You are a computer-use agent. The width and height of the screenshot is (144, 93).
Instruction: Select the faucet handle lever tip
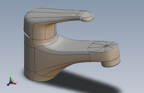point(87,17)
